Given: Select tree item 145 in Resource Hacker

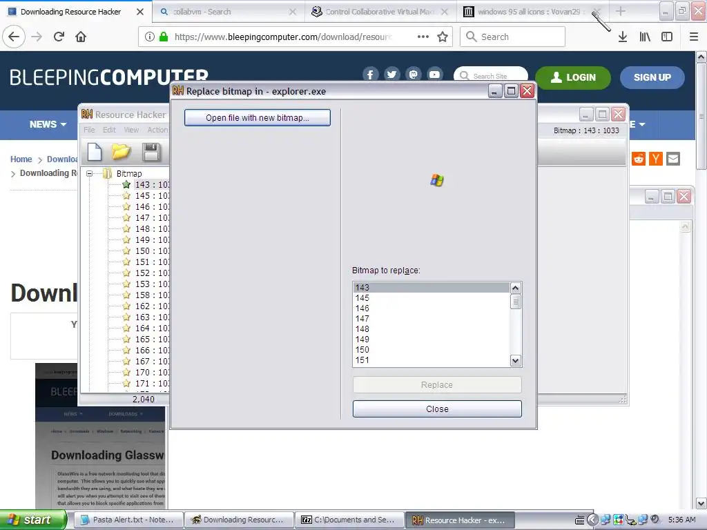Looking at the screenshot, I should [151, 195].
